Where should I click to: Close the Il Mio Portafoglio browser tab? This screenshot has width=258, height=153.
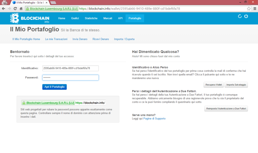(x=47, y=3)
